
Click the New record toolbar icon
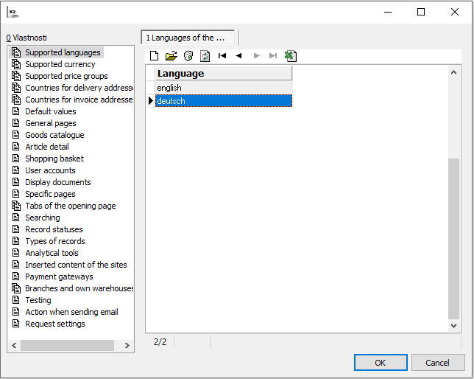[x=154, y=56]
